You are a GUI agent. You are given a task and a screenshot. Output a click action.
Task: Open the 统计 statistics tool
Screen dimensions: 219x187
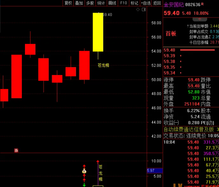[101, 3]
